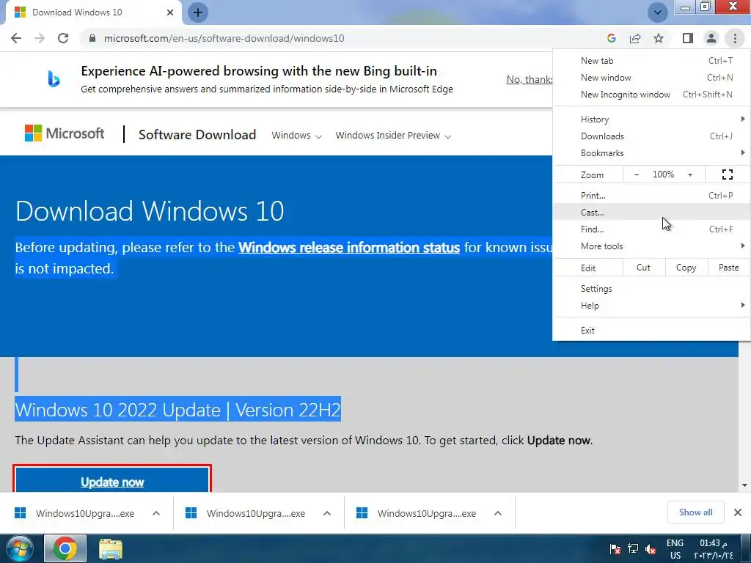The height and width of the screenshot is (563, 751).
Task: Click Paste in the Edit row
Action: point(728,268)
